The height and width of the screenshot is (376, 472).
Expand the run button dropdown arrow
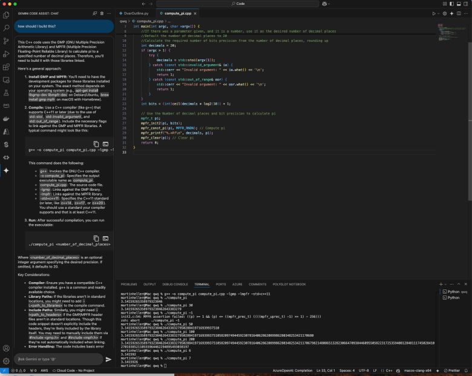(x=439, y=13)
